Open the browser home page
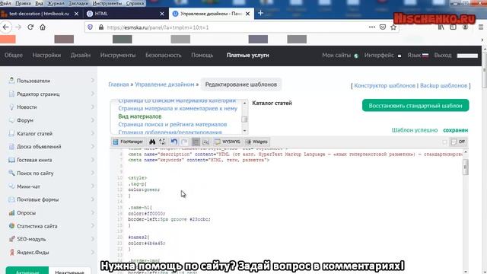 click(x=43, y=27)
